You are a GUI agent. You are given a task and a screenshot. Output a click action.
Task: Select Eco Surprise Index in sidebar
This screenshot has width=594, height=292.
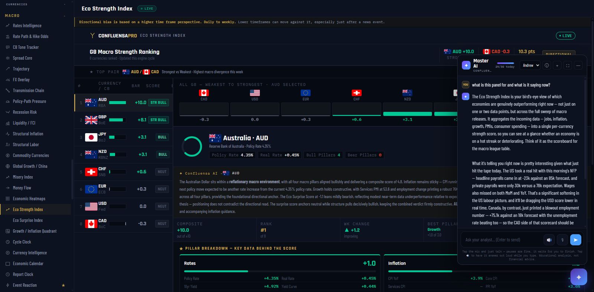tap(35, 220)
